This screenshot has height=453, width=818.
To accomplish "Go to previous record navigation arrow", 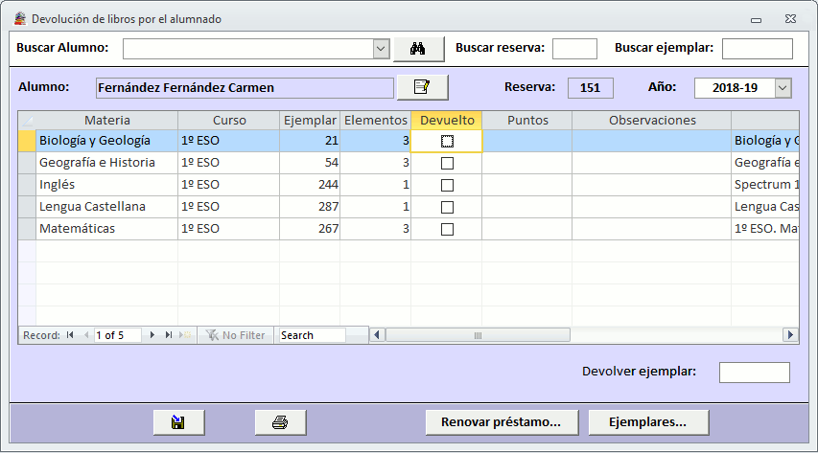I will click(86, 335).
